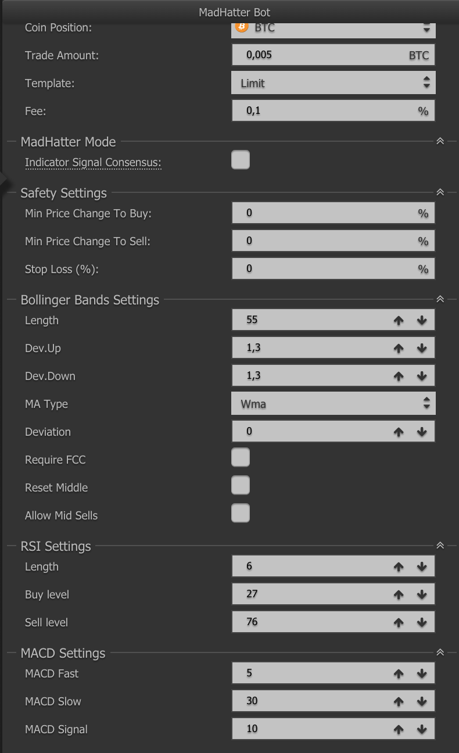
Task: Open the Template dropdown showing Limit
Action: tap(334, 83)
